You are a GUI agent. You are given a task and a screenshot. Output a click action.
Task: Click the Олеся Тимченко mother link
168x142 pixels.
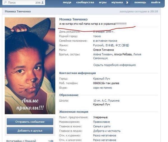point(103,50)
